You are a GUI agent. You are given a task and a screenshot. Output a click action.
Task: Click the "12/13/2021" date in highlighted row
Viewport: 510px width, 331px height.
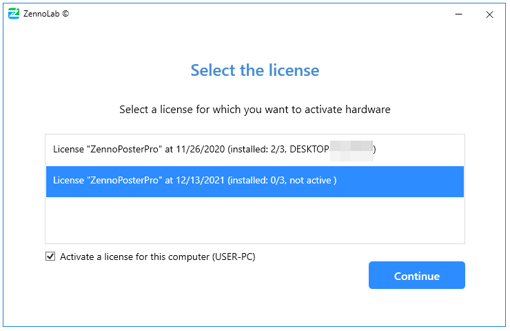(199, 181)
